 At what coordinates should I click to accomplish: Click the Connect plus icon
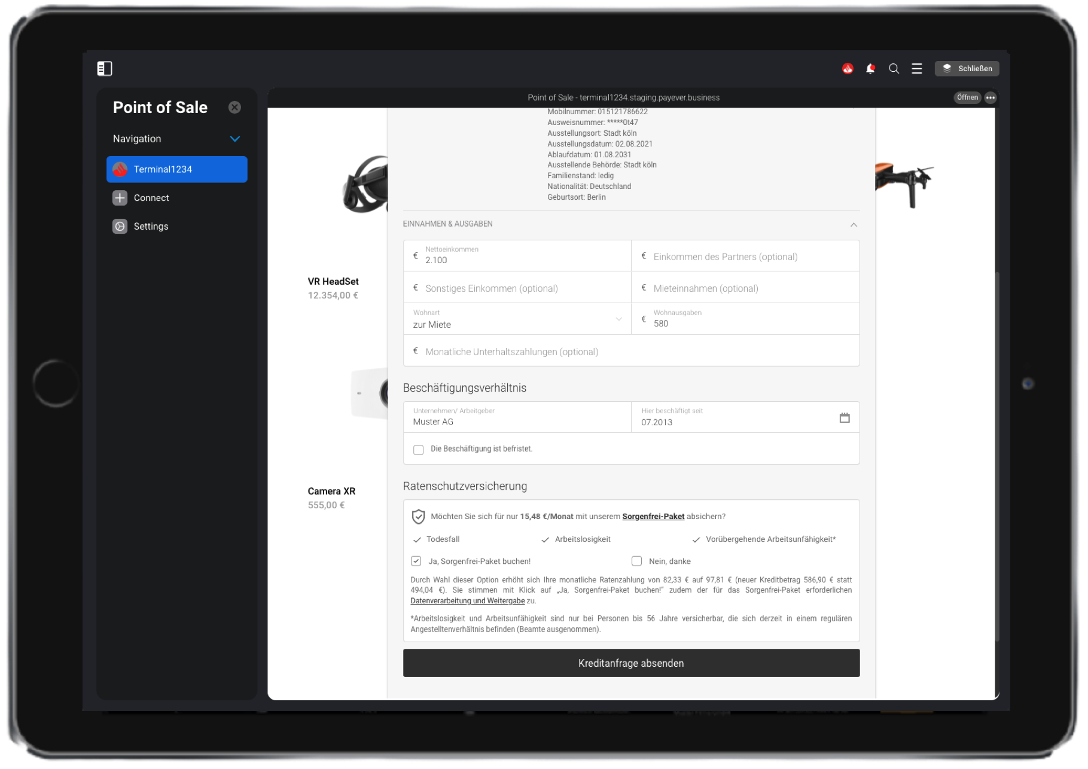coord(120,198)
